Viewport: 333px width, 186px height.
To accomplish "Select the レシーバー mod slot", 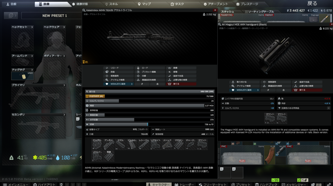I will [143, 144].
